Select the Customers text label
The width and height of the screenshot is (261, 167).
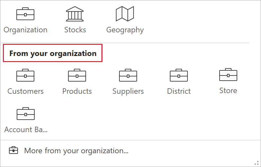pos(26,91)
